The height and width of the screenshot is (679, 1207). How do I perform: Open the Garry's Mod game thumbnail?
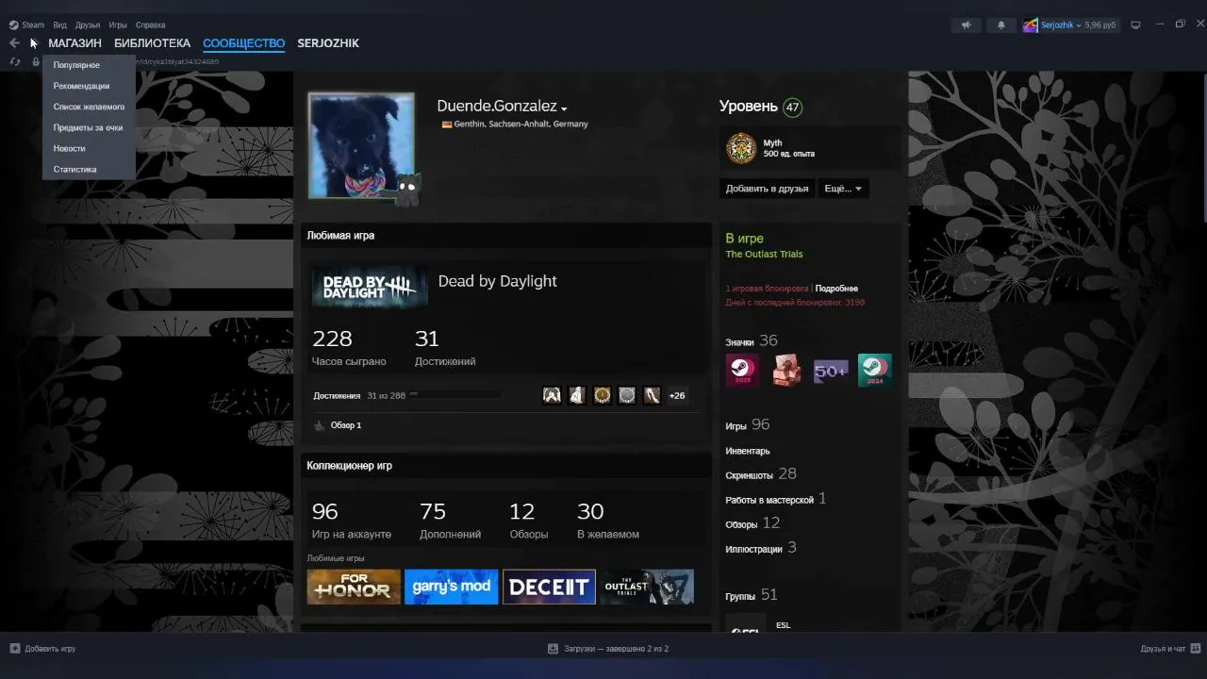[451, 587]
